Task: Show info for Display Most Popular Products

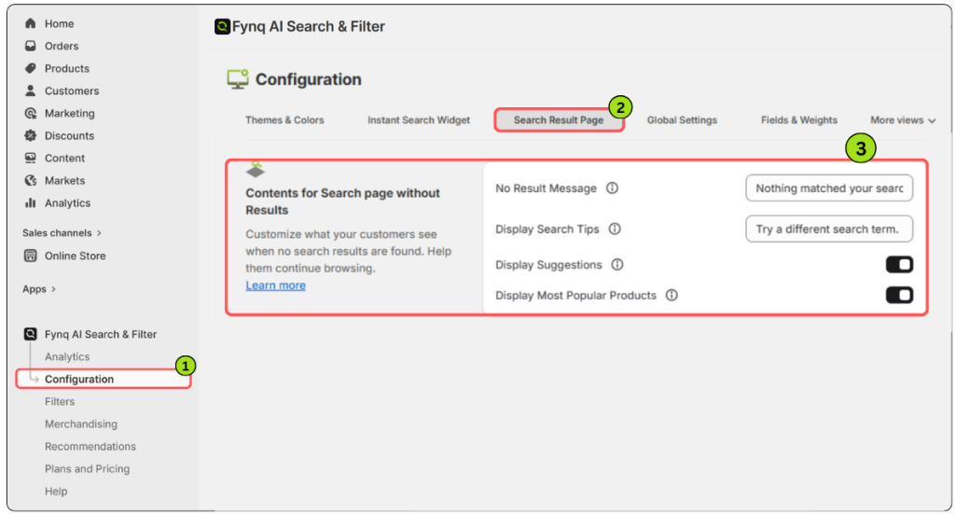Action: tap(671, 296)
